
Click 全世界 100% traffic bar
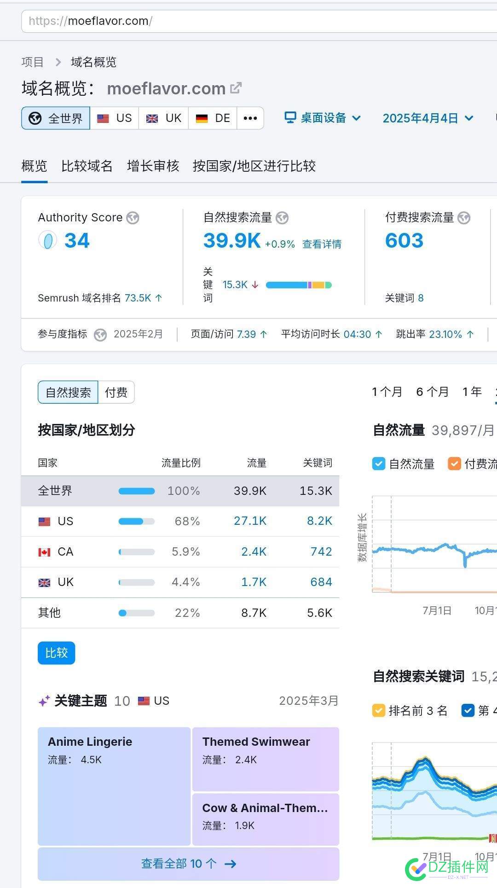point(137,491)
